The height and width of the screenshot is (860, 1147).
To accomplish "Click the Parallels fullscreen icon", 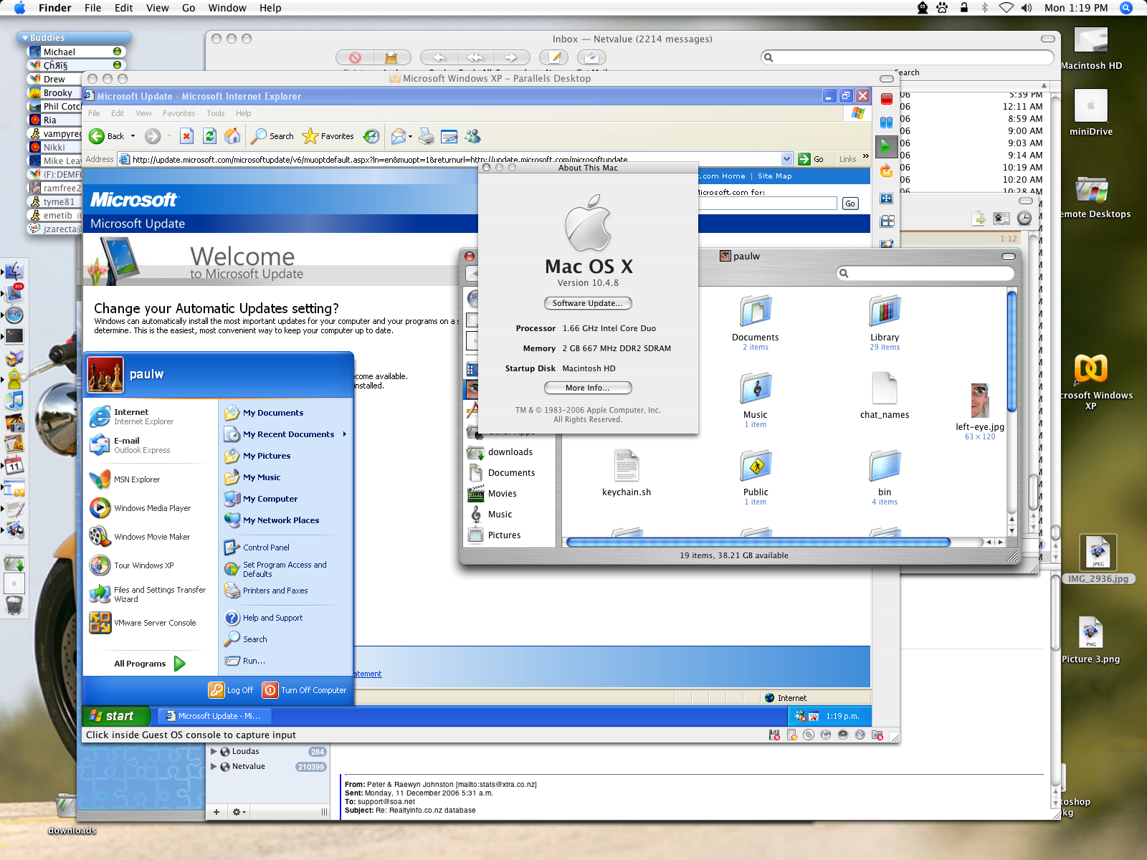I will click(x=887, y=199).
